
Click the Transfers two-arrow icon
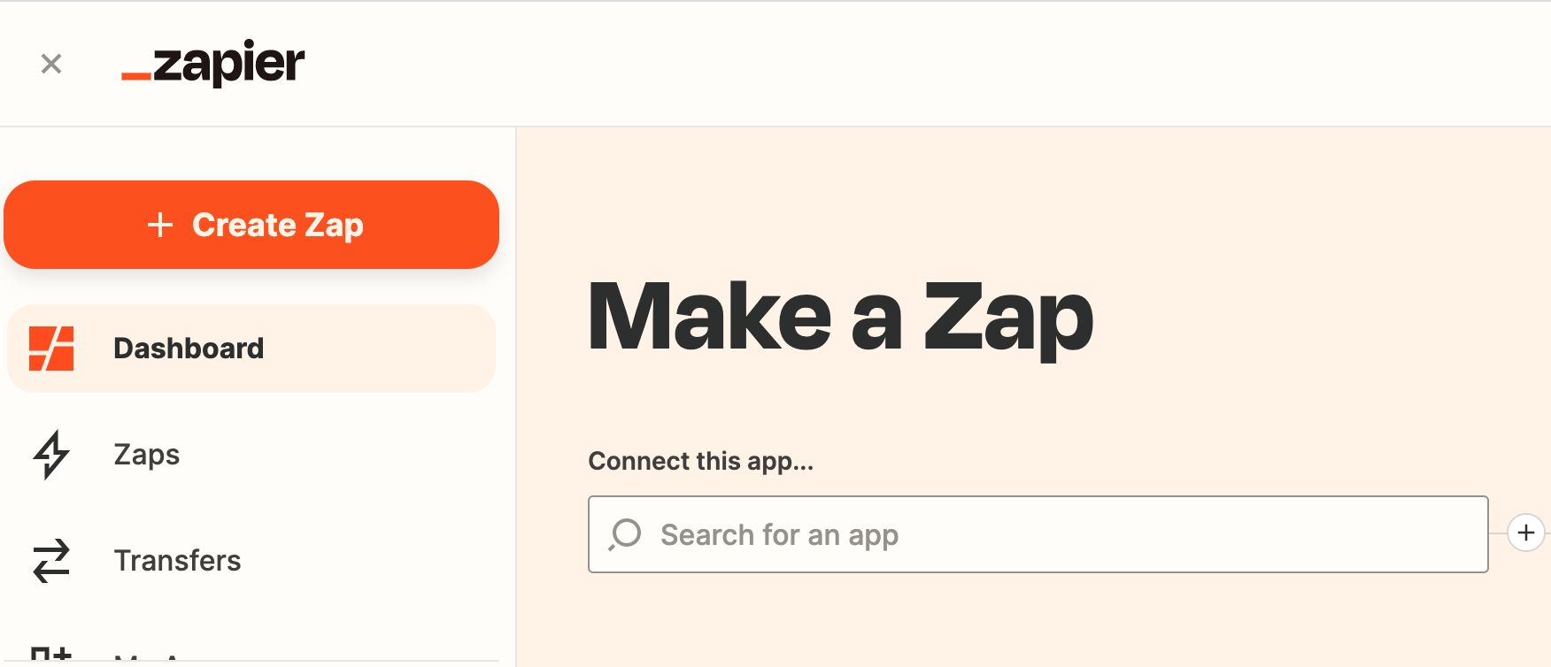pyautogui.click(x=51, y=561)
